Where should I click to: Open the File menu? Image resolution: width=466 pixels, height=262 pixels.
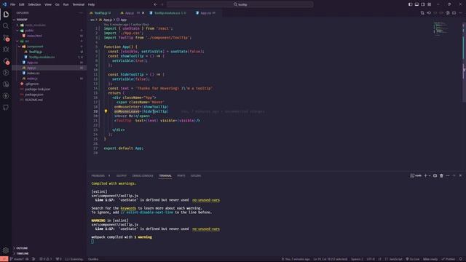[x=13, y=4]
